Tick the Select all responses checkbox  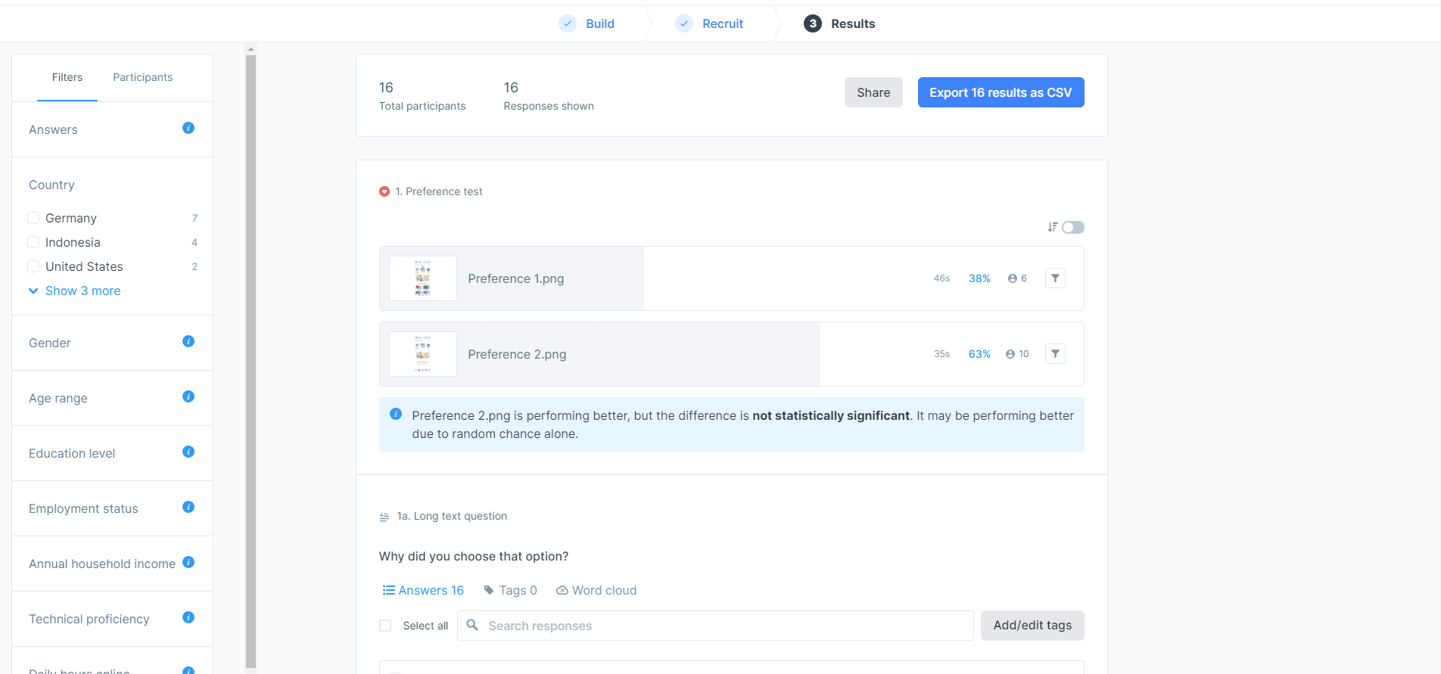pos(385,626)
